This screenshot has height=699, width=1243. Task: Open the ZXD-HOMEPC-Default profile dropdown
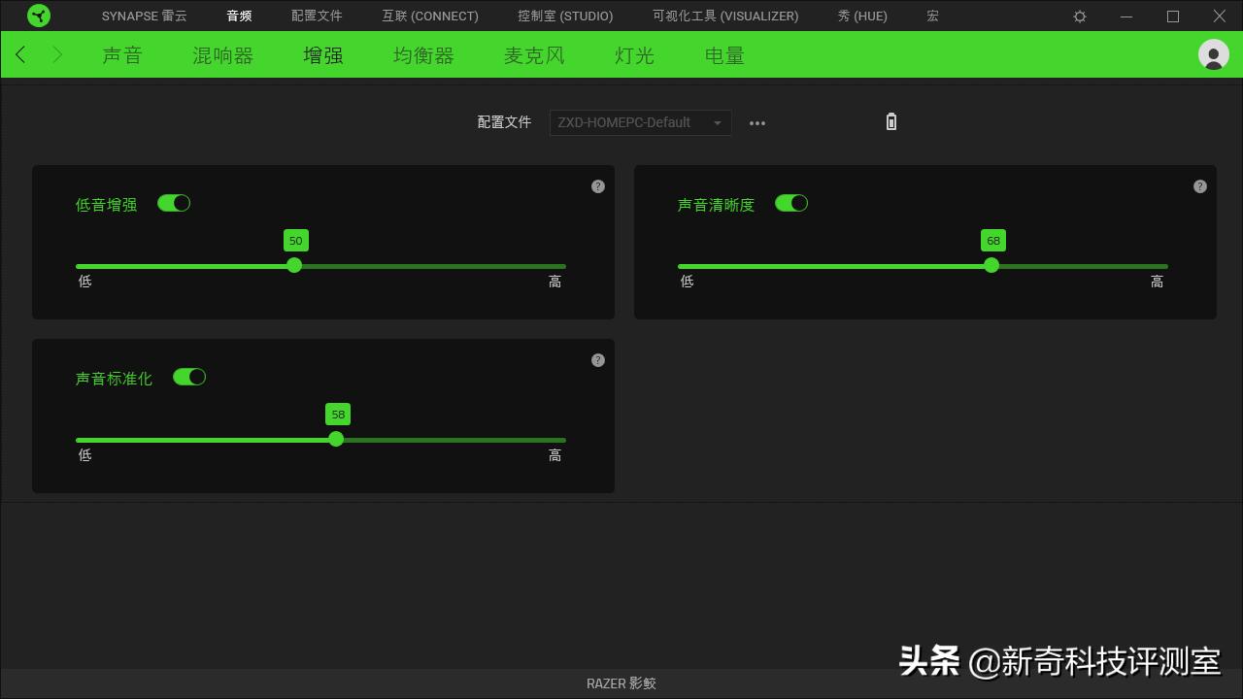639,122
